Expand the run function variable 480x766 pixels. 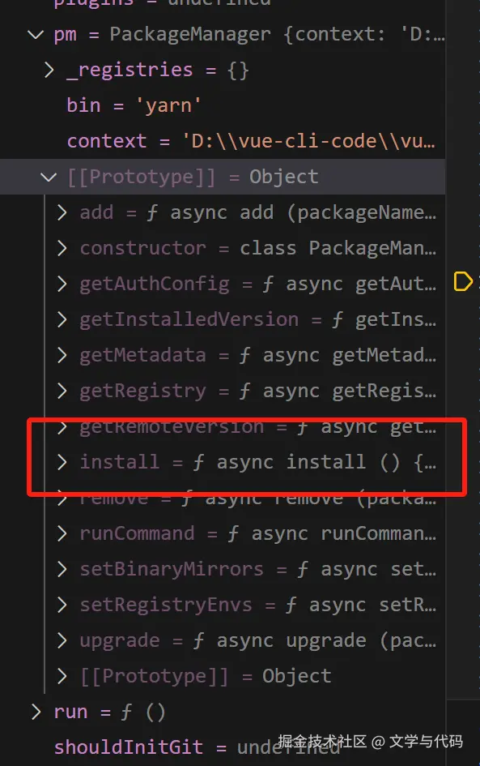(36, 712)
